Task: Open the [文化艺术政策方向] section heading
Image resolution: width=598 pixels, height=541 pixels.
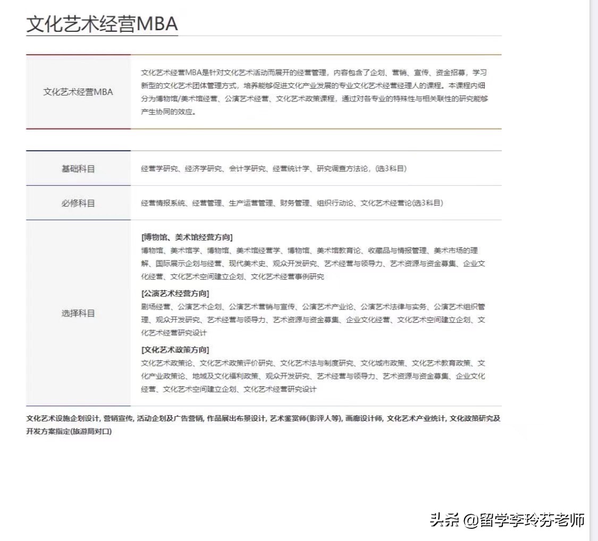Action: tap(176, 350)
